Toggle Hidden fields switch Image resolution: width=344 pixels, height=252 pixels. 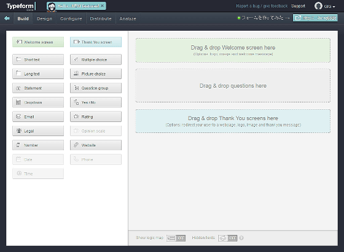point(228,238)
